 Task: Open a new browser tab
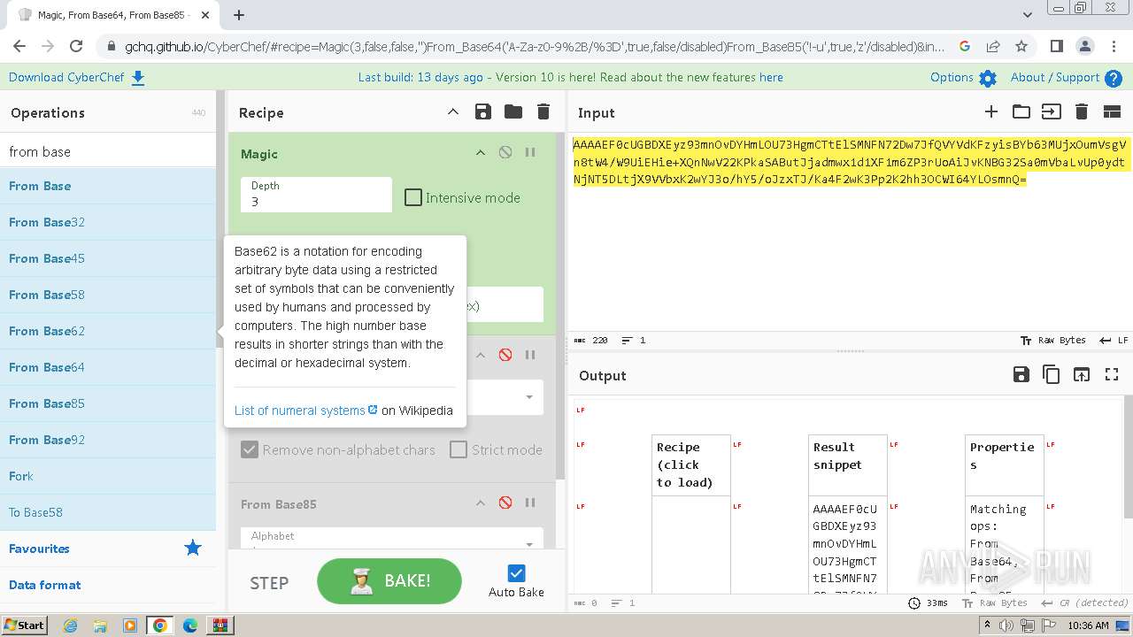point(239,14)
